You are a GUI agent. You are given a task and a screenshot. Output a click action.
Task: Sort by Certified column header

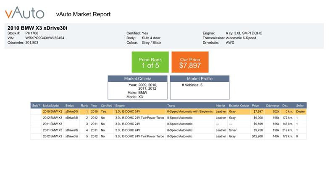(107, 106)
